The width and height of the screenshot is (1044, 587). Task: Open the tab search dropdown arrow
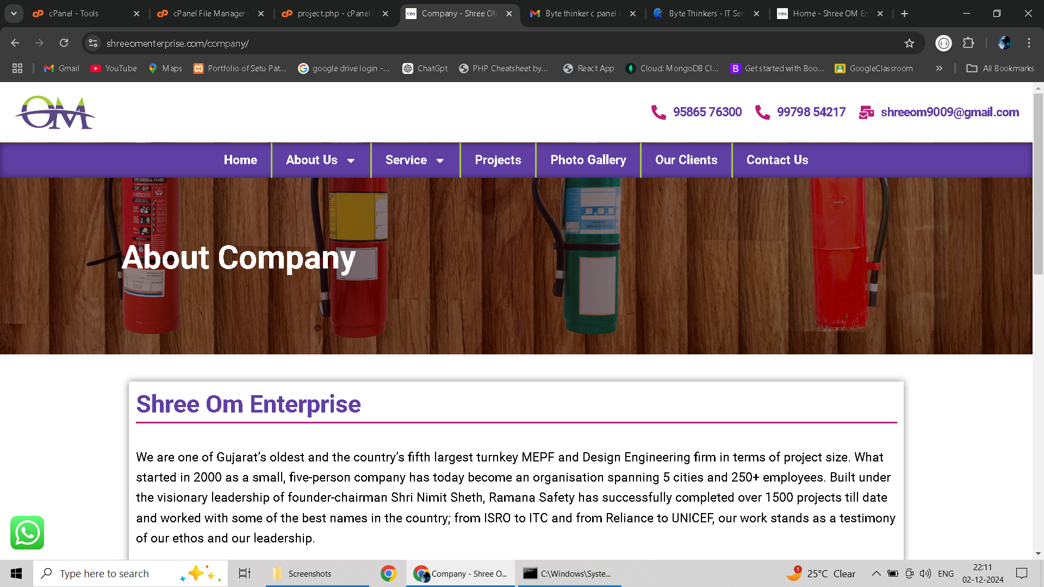[14, 14]
